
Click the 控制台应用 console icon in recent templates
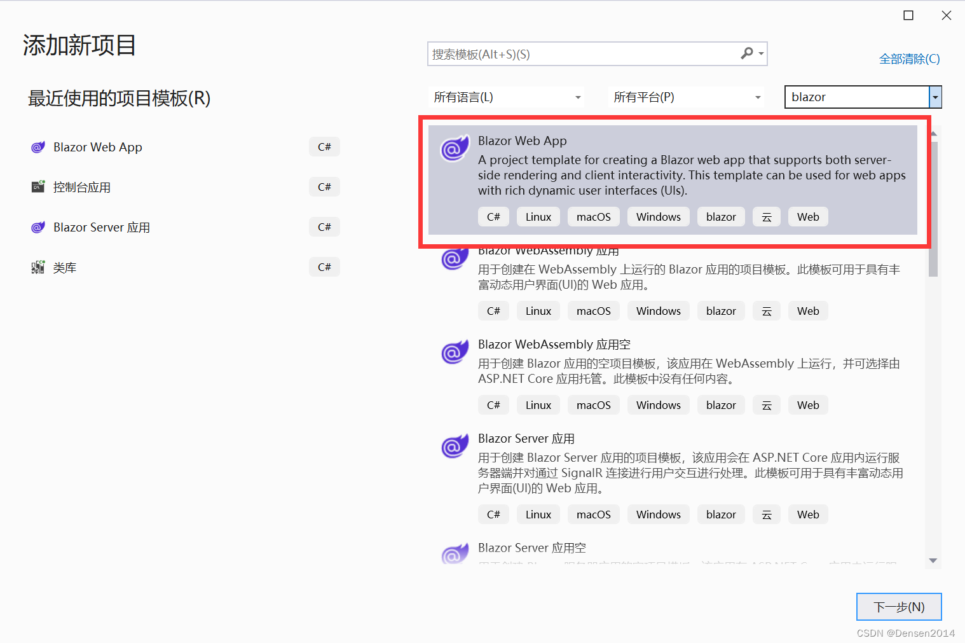[x=38, y=187]
